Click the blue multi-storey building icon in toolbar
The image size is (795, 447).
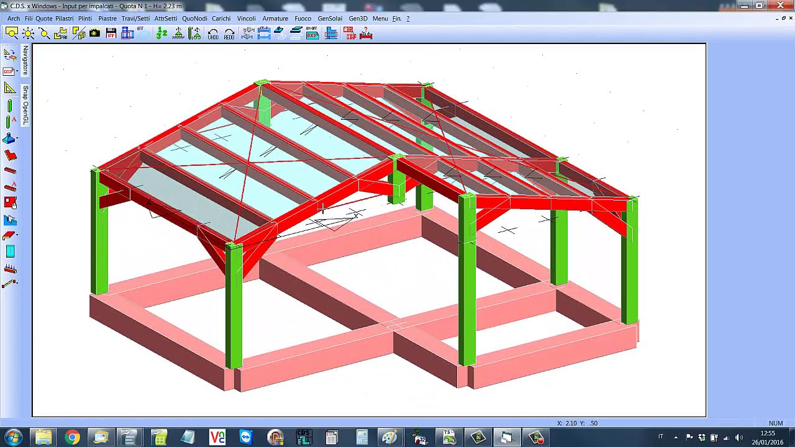[331, 34]
